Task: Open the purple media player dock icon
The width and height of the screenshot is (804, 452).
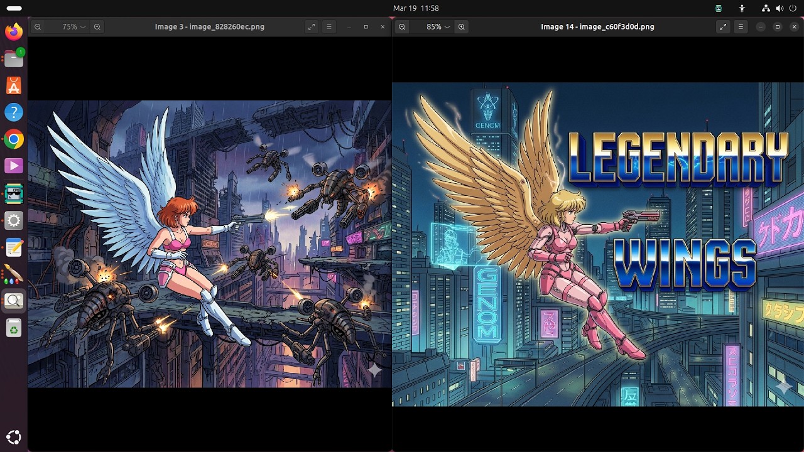Action: [x=14, y=166]
